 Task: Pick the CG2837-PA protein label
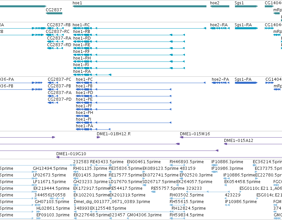pyautogui.click(x=60, y=93)
